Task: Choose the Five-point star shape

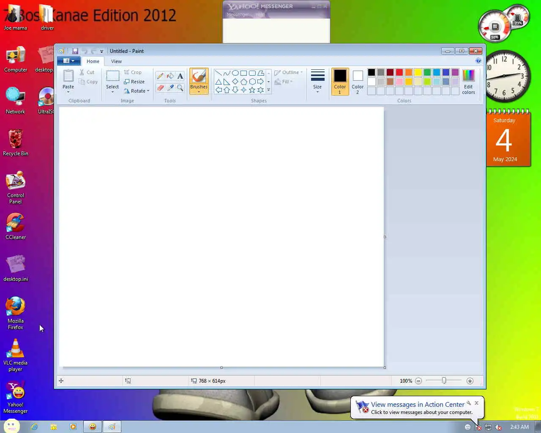Action: [252, 90]
